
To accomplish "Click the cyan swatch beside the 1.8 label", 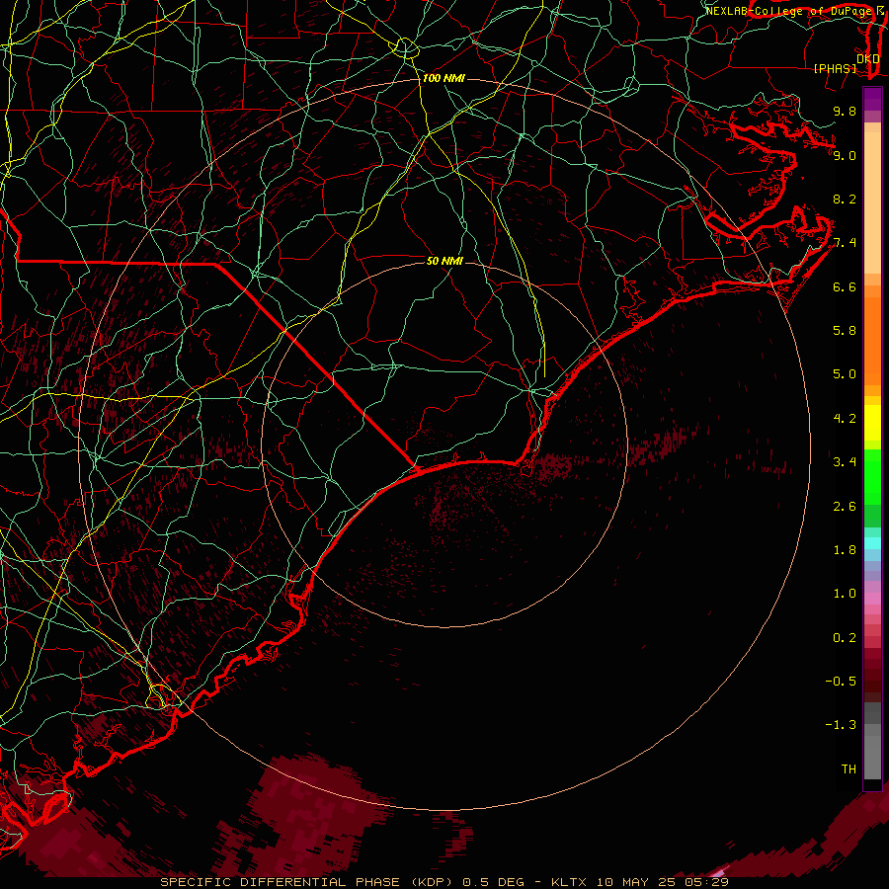I will click(x=872, y=543).
